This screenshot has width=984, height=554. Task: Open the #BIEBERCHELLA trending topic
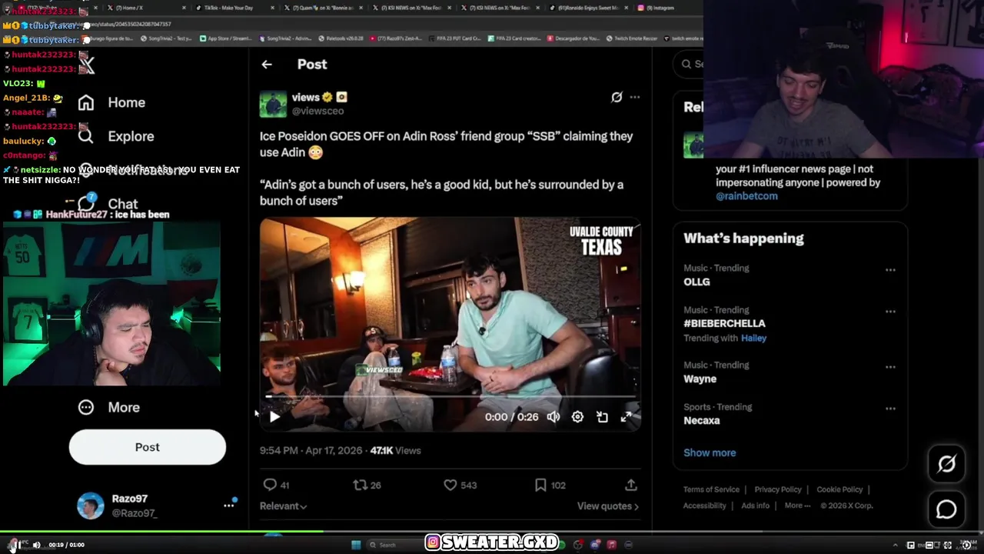[x=724, y=323]
